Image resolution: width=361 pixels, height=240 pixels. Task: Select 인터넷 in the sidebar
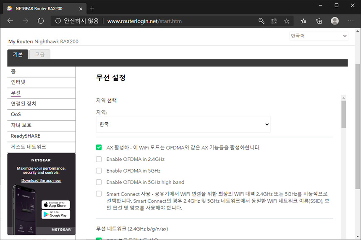click(x=42, y=82)
